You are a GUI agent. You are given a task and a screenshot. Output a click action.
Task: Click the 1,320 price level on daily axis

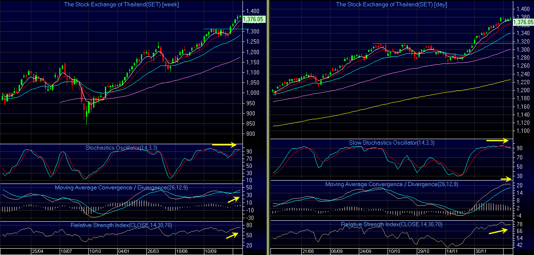pyautogui.click(x=523, y=42)
